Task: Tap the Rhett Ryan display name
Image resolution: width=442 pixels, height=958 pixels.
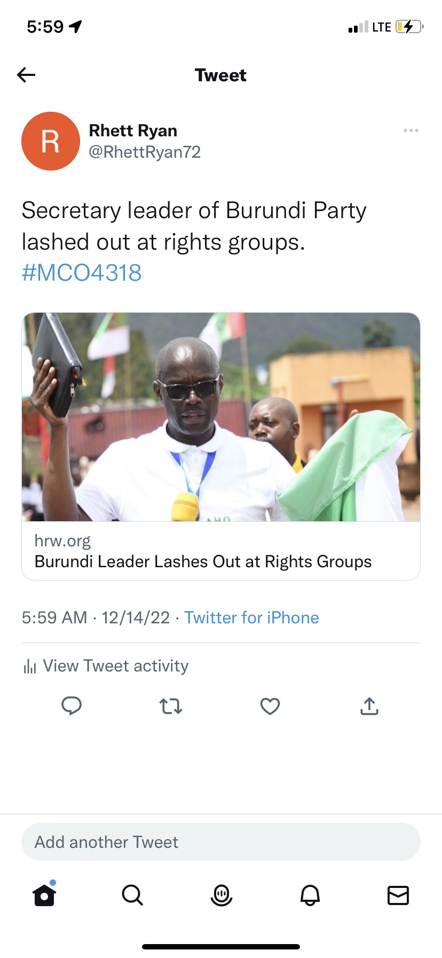Action: [133, 130]
